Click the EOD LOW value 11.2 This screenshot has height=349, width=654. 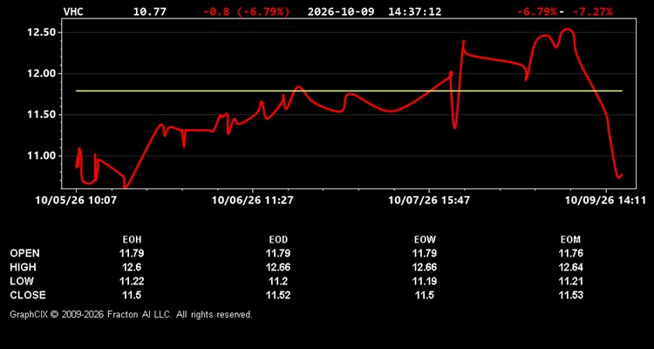278,281
